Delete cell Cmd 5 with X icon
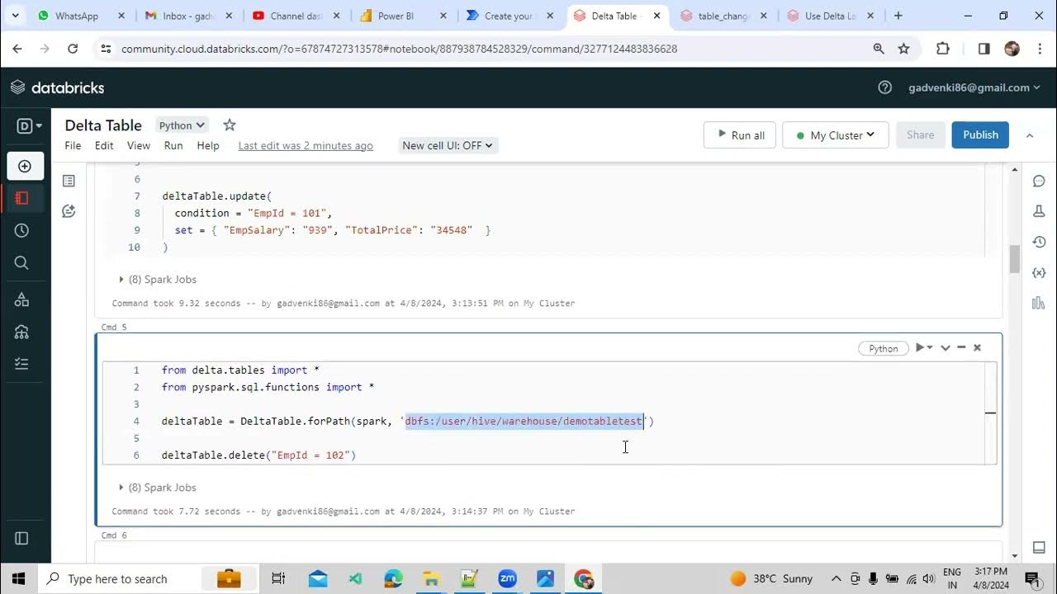This screenshot has height=594, width=1057. click(x=977, y=348)
